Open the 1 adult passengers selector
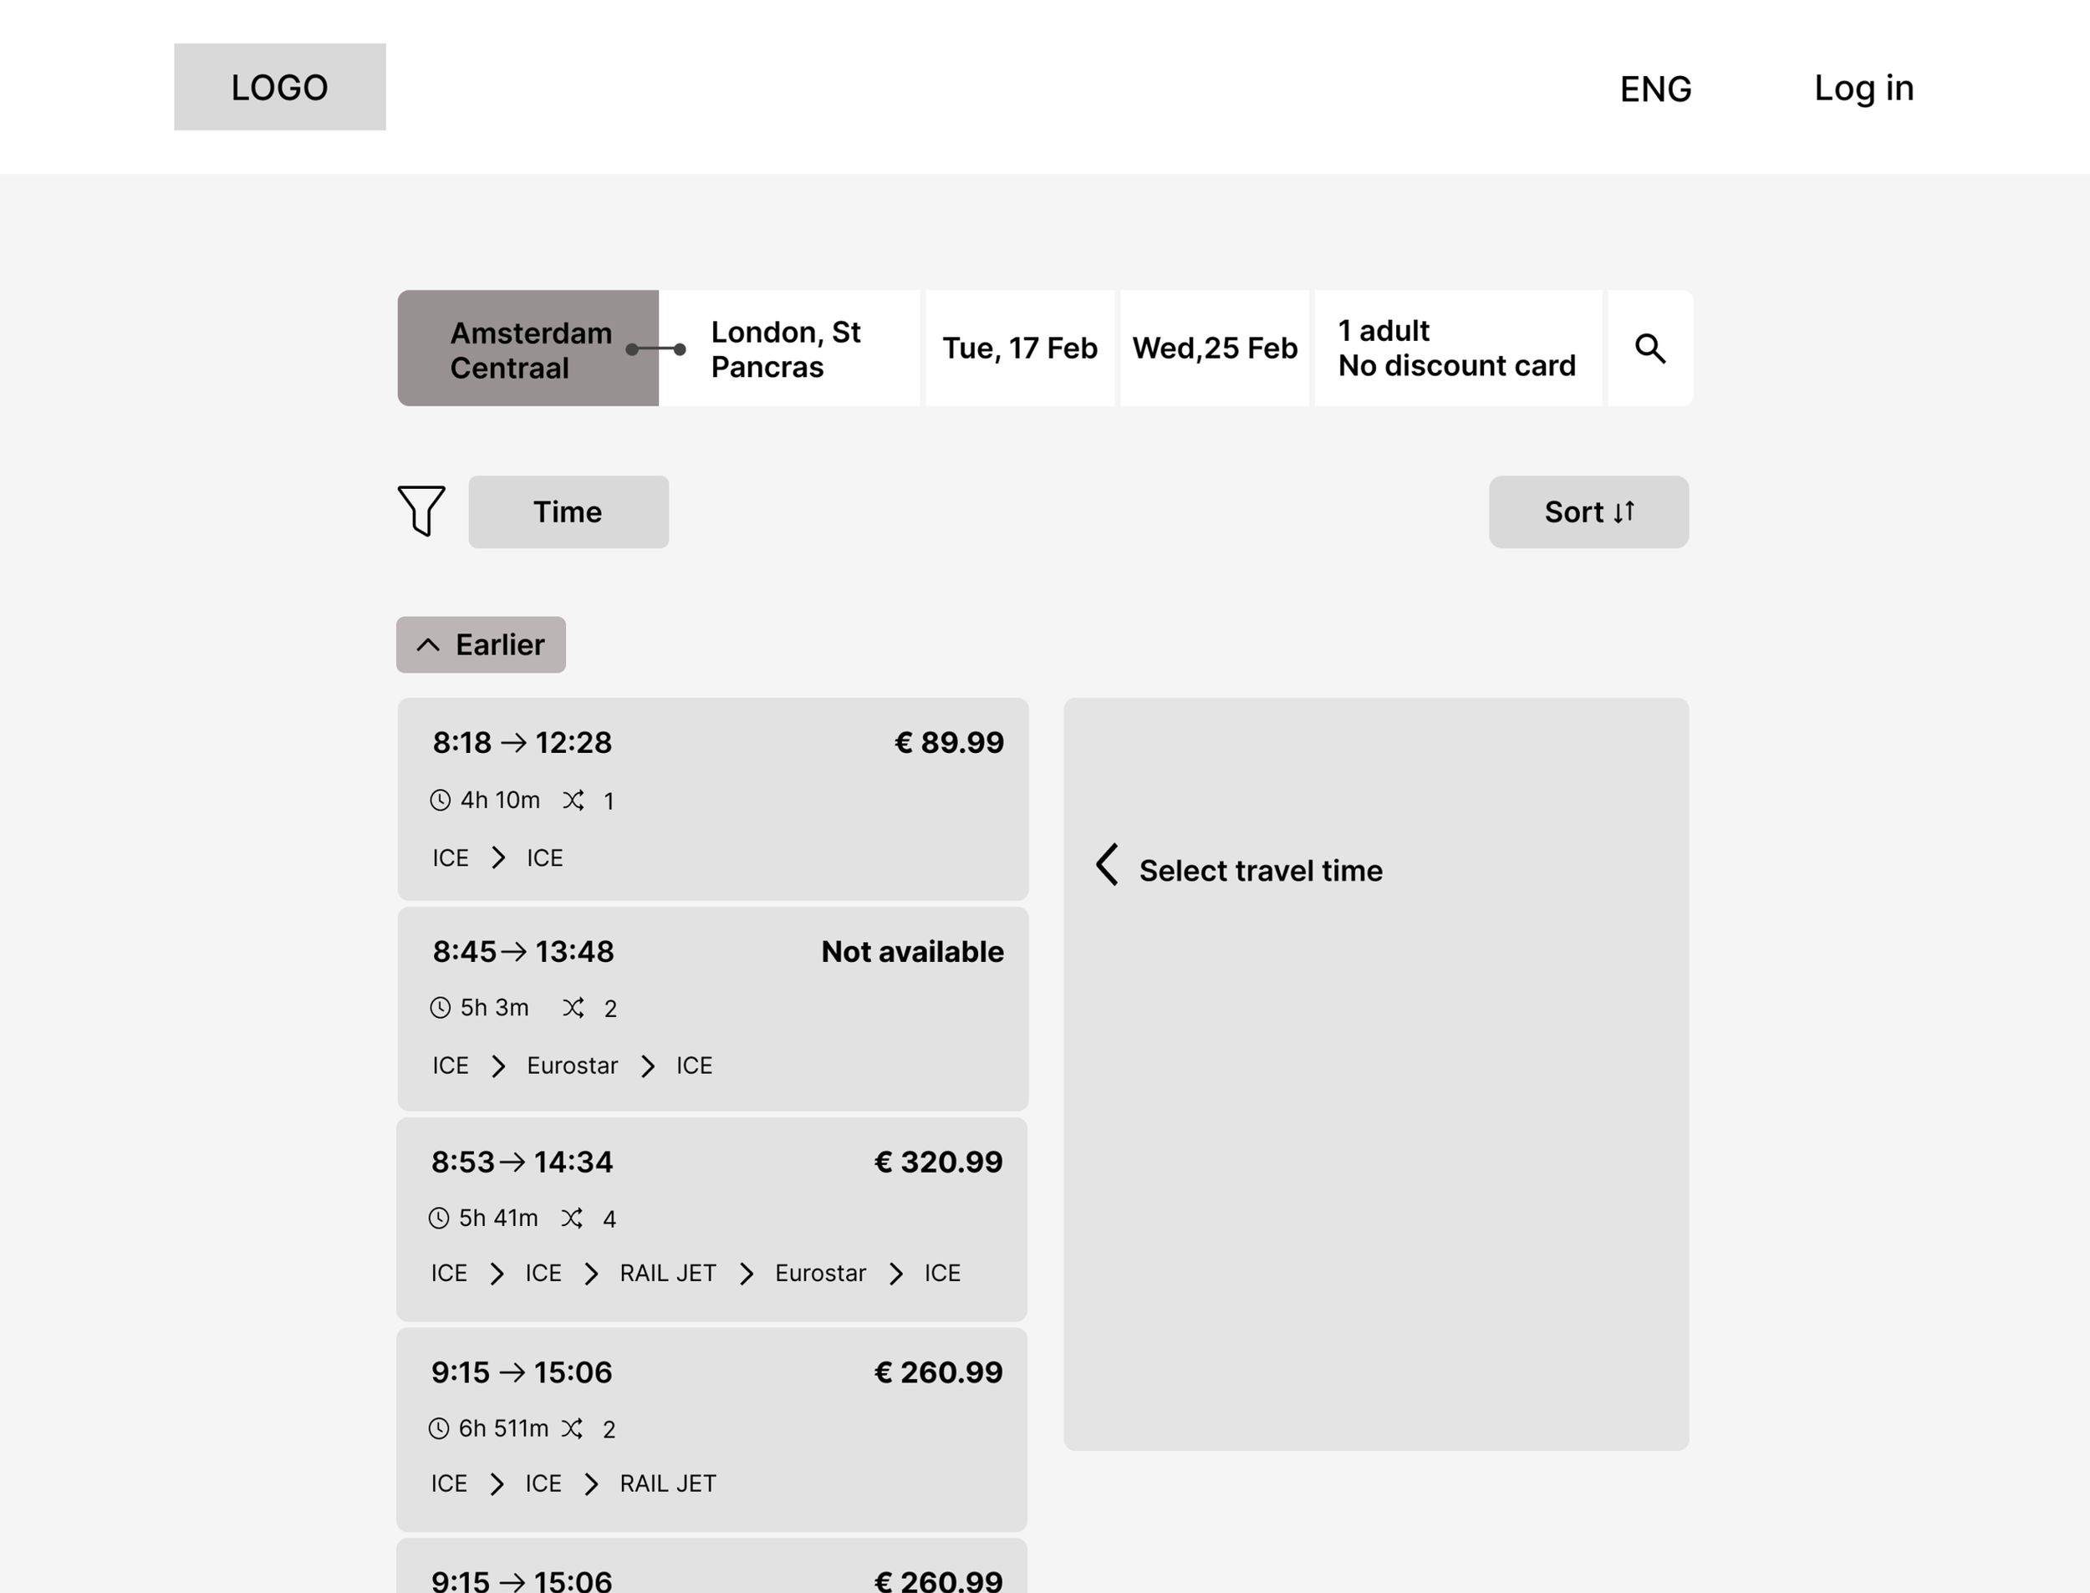This screenshot has height=1593, width=2090. pyautogui.click(x=1457, y=348)
